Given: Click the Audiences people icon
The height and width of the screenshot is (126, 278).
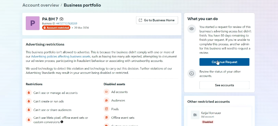Looking at the screenshot, I should (x=106, y=100).
